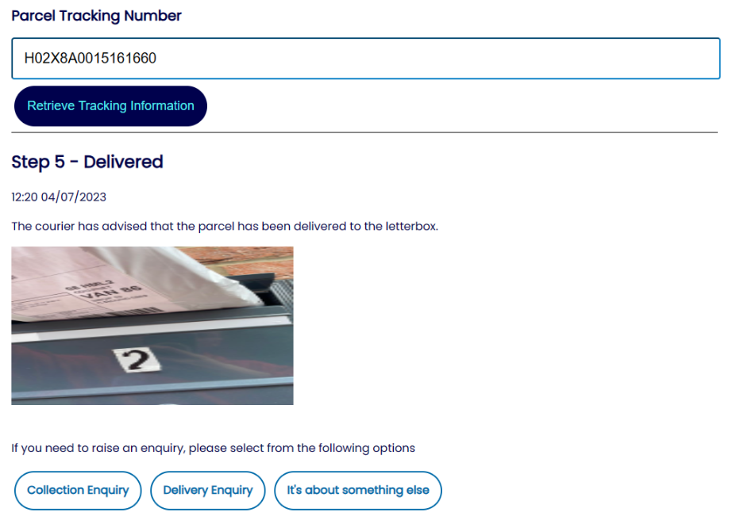The width and height of the screenshot is (736, 520).
Task: Click the word "letterbox" in courier message
Action: [x=411, y=226]
